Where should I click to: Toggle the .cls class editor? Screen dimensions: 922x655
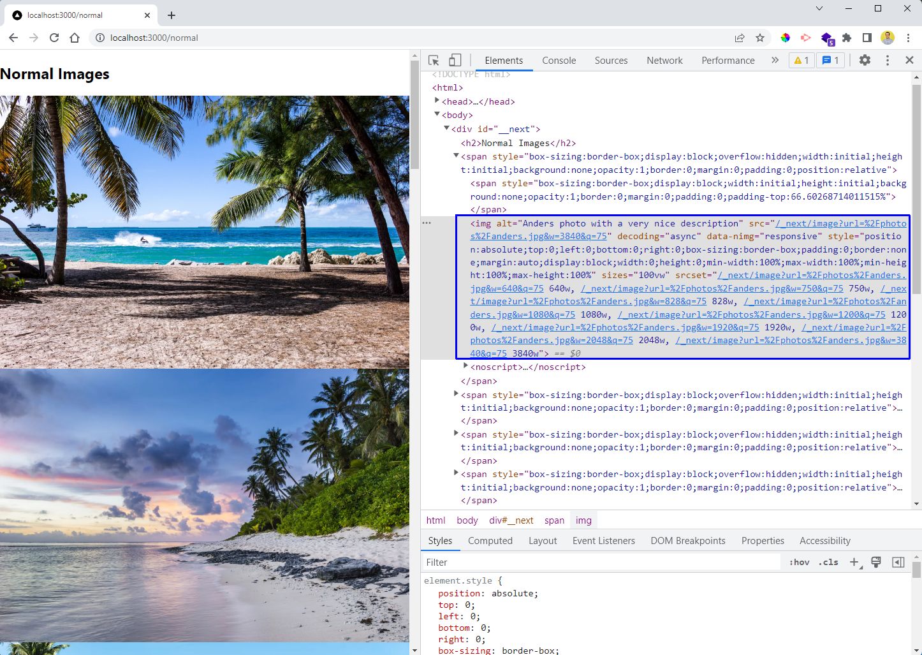828,562
